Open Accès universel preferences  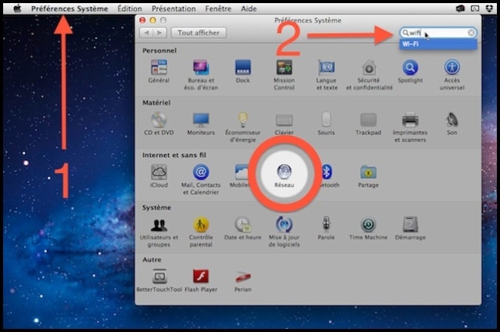click(x=452, y=75)
